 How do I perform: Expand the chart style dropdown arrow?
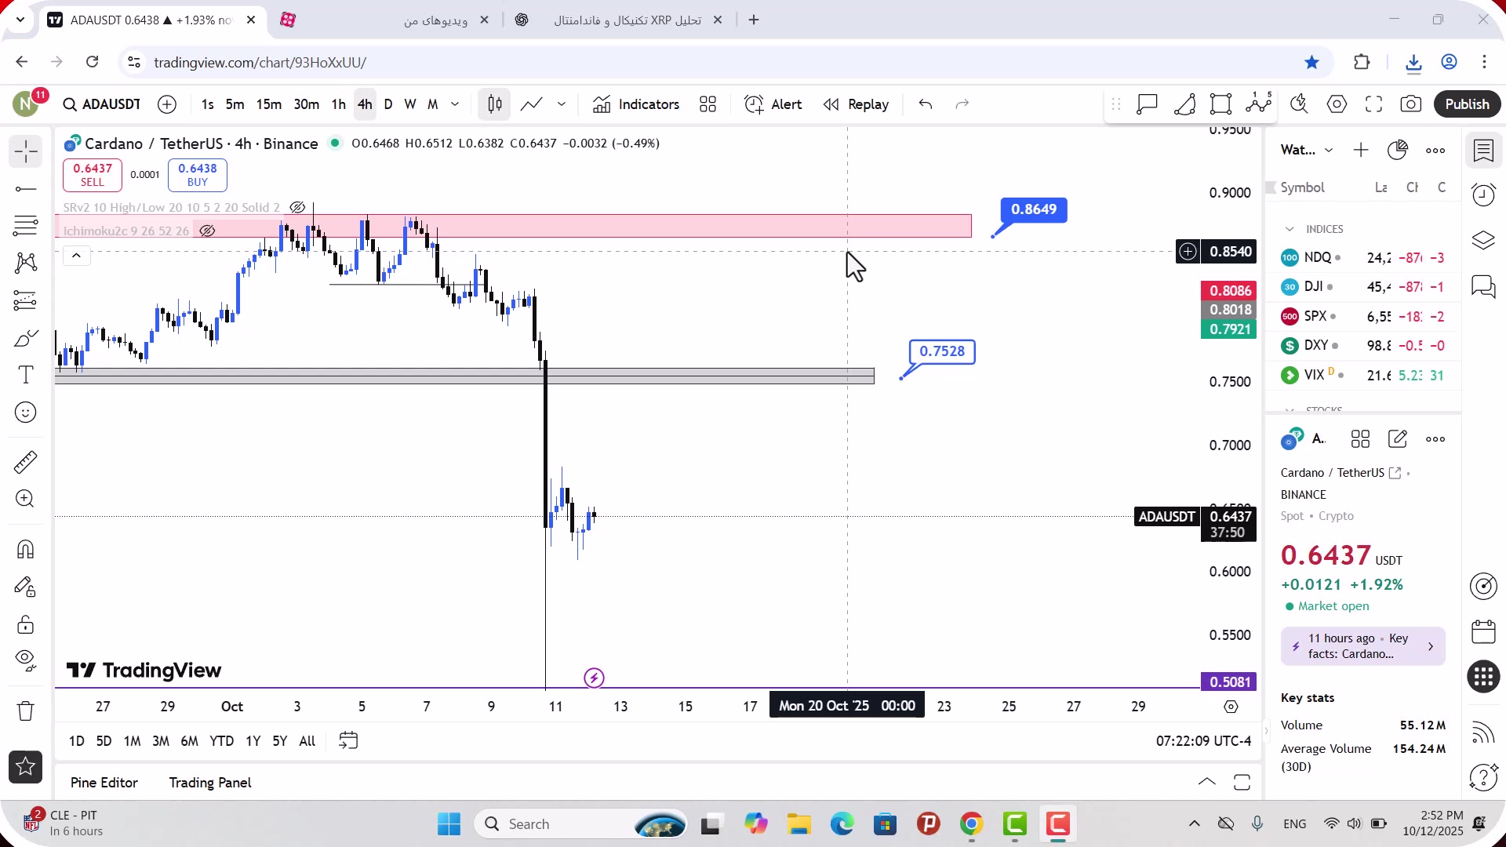coord(562,104)
